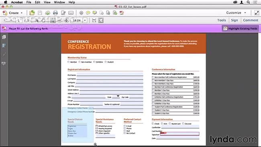Click the zoom in plus button
The width and height of the screenshot is (261, 147).
66,20
